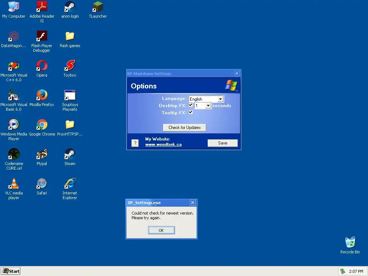Open VLC media player icon
This screenshot has height=276, width=368.
(14, 189)
